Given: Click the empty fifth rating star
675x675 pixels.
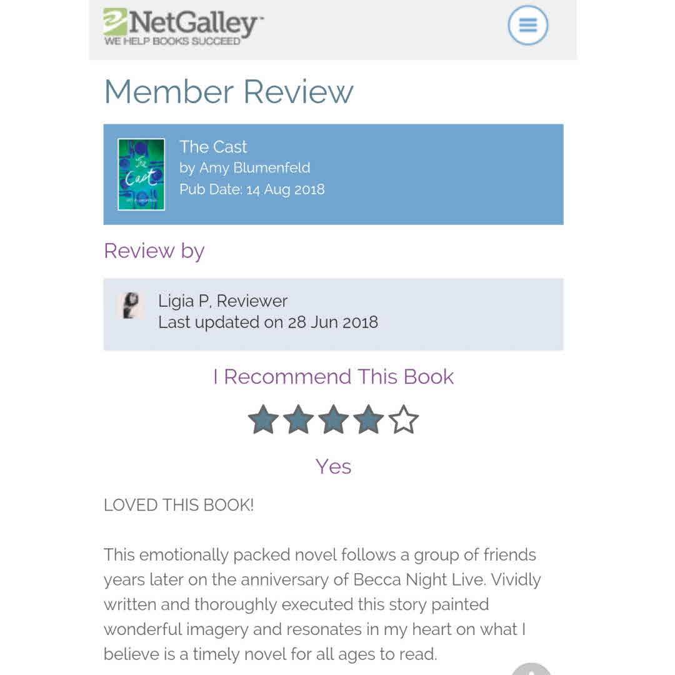Looking at the screenshot, I should pyautogui.click(x=404, y=419).
